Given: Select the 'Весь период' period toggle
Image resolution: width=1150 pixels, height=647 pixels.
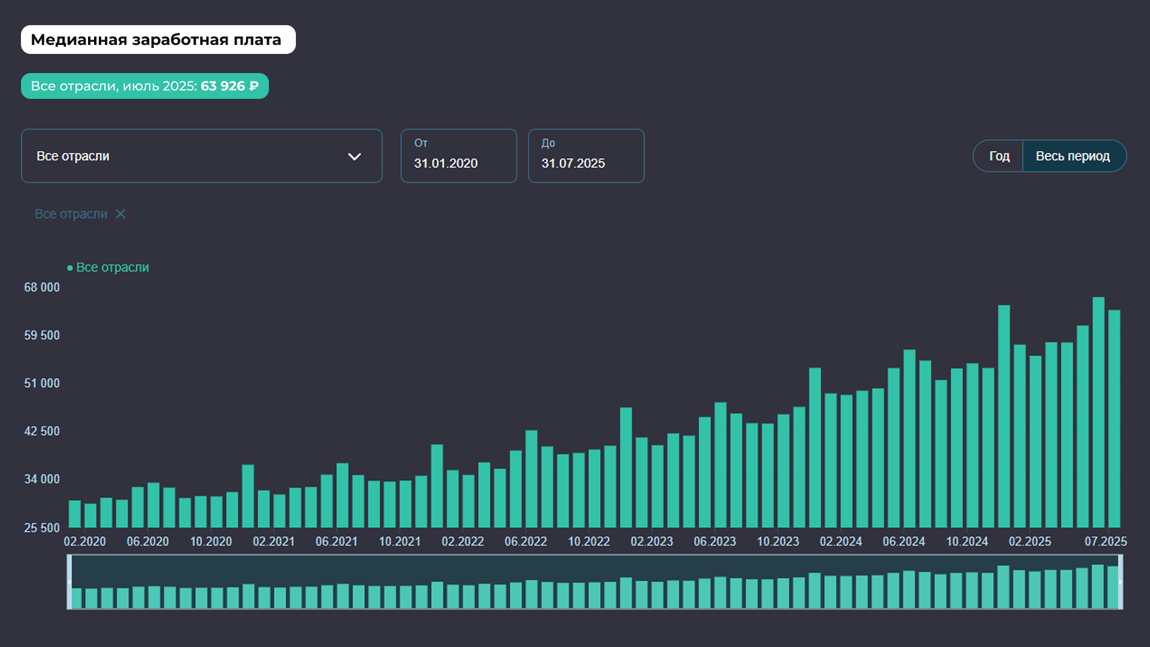Looking at the screenshot, I should coord(1073,156).
